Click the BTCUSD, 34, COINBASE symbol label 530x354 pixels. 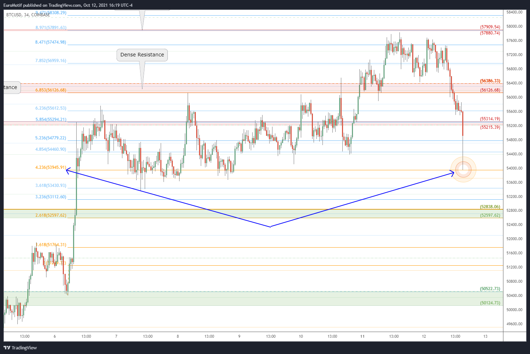(28, 15)
